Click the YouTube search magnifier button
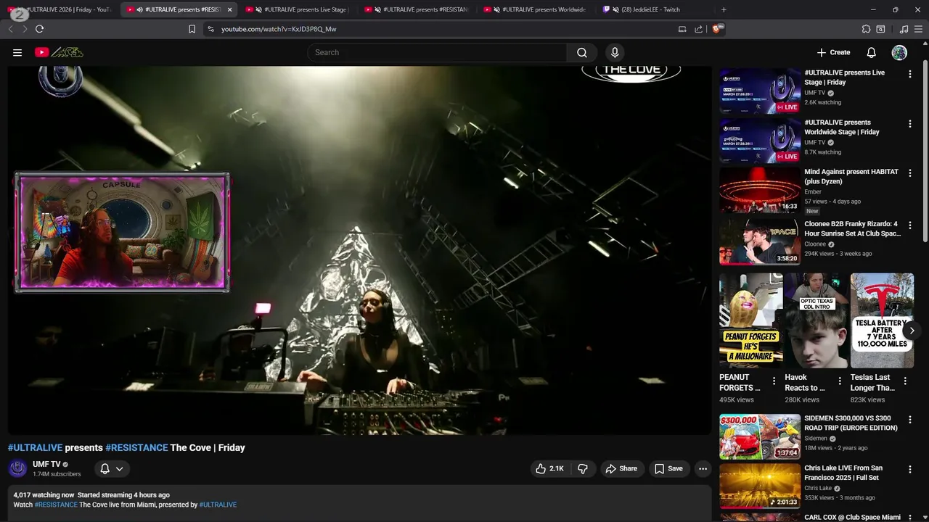Image resolution: width=929 pixels, height=522 pixels. coord(582,52)
